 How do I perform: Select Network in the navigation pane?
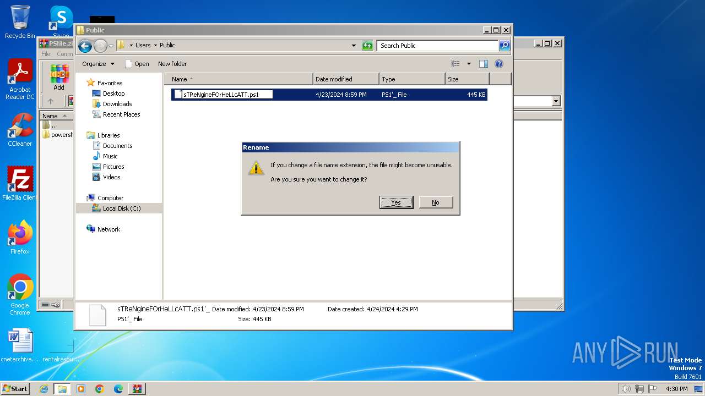click(109, 229)
